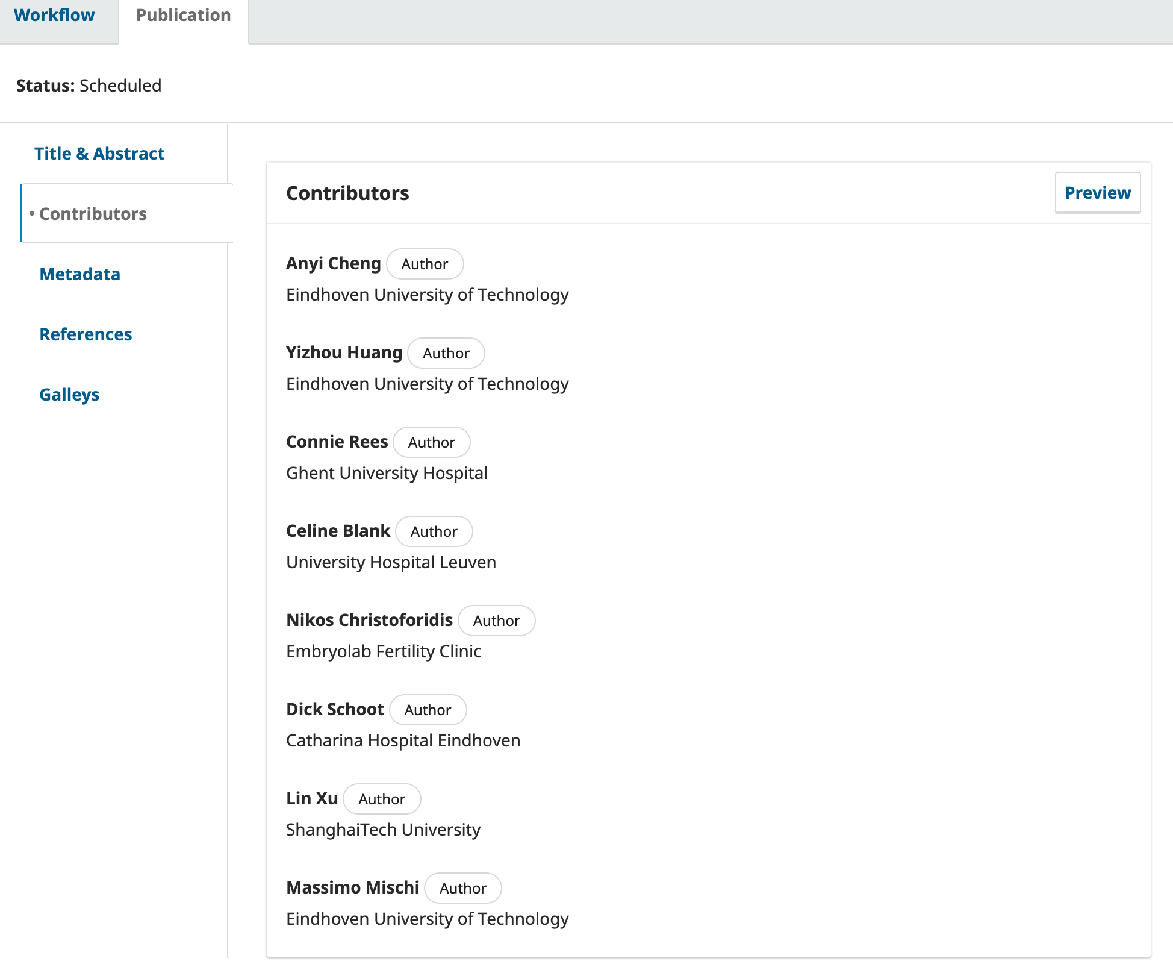Switch to the Workflow tab
Screen dimensions: 1173x964
coord(54,16)
